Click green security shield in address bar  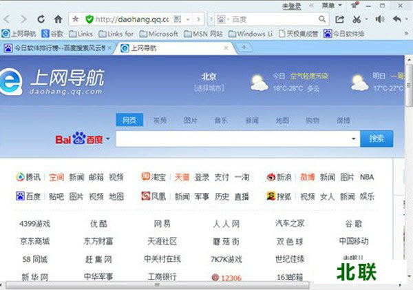tap(89, 19)
